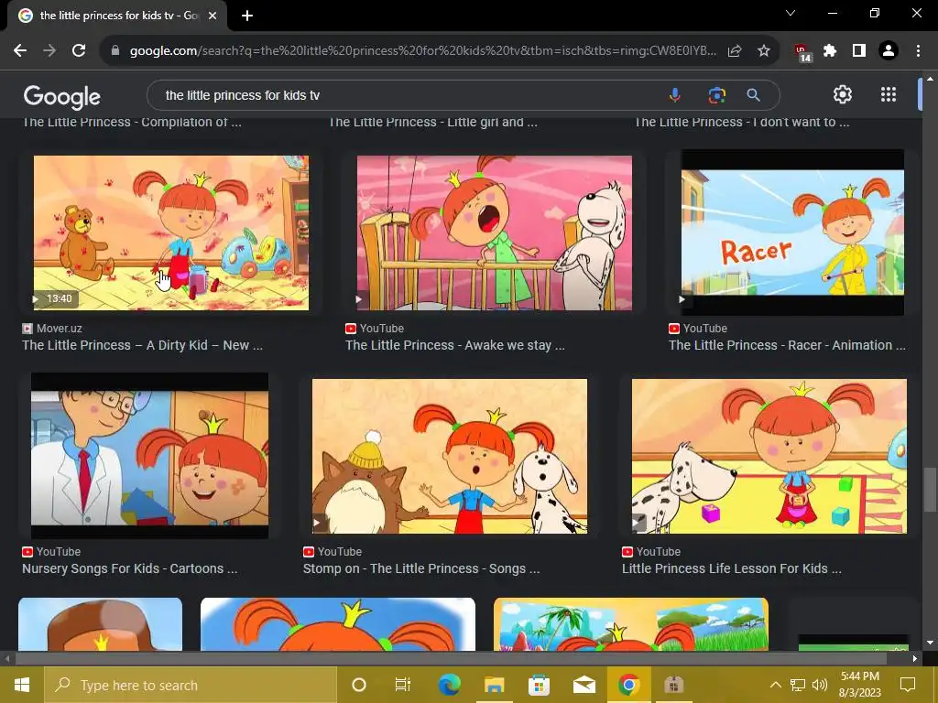Viewport: 938px width, 703px height.
Task: Click the I don't want to... result title
Action: (742, 122)
